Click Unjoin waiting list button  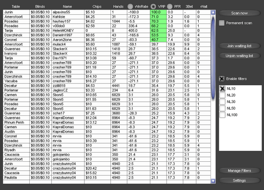click(240, 56)
